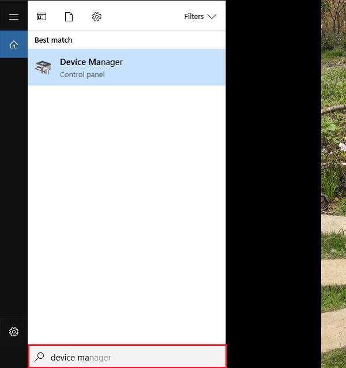Image resolution: width=346 pixels, height=368 pixels.
Task: Open the sidebar Settings gear at bottom
Action: (14, 332)
